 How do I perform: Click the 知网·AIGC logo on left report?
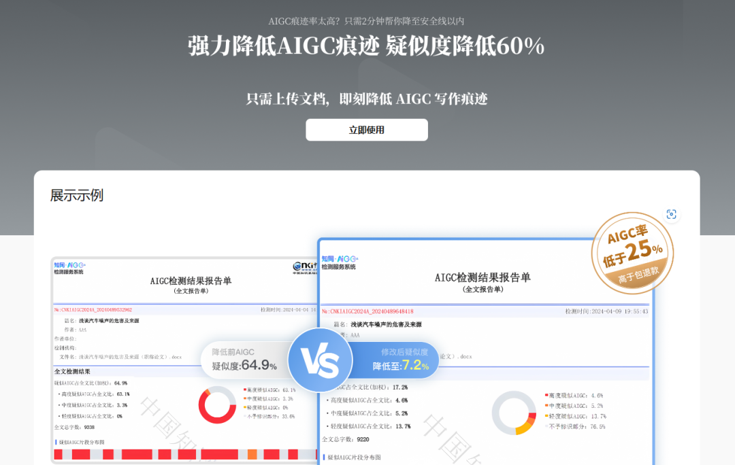click(x=69, y=262)
